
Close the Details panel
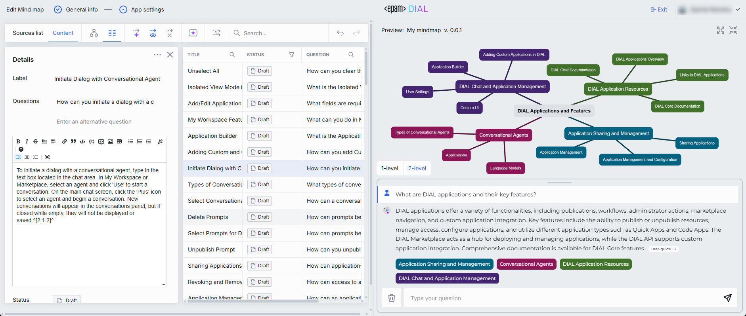170,55
